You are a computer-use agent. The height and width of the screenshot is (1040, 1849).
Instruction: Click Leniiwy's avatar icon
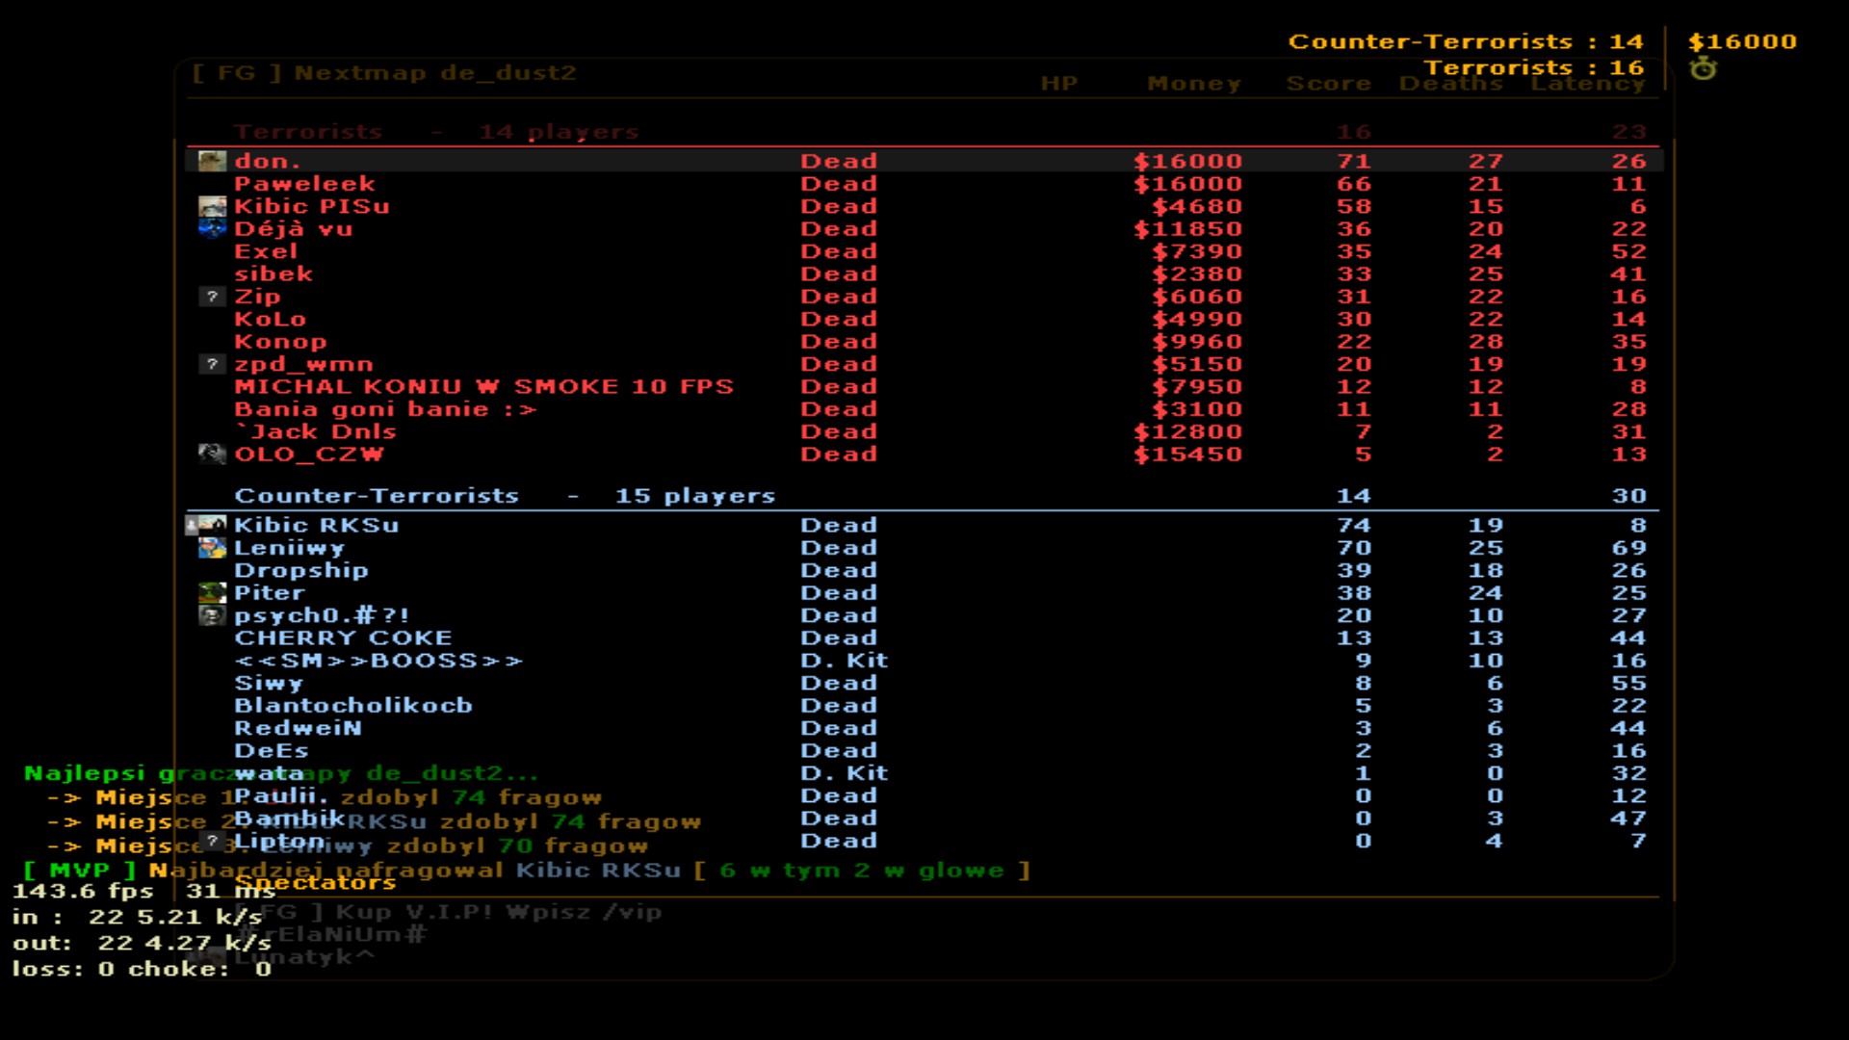(212, 548)
